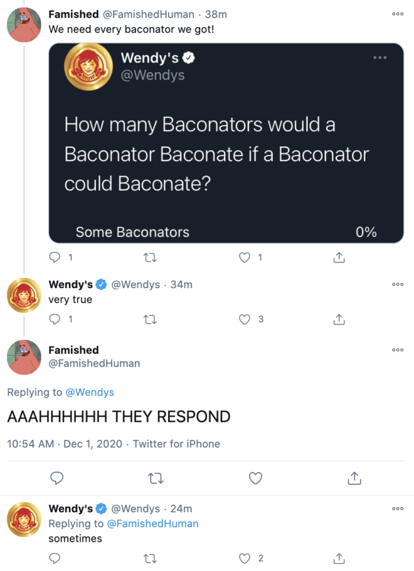Retweet Wendy's "very true" tweet
This screenshot has height=571, width=414.
(150, 320)
